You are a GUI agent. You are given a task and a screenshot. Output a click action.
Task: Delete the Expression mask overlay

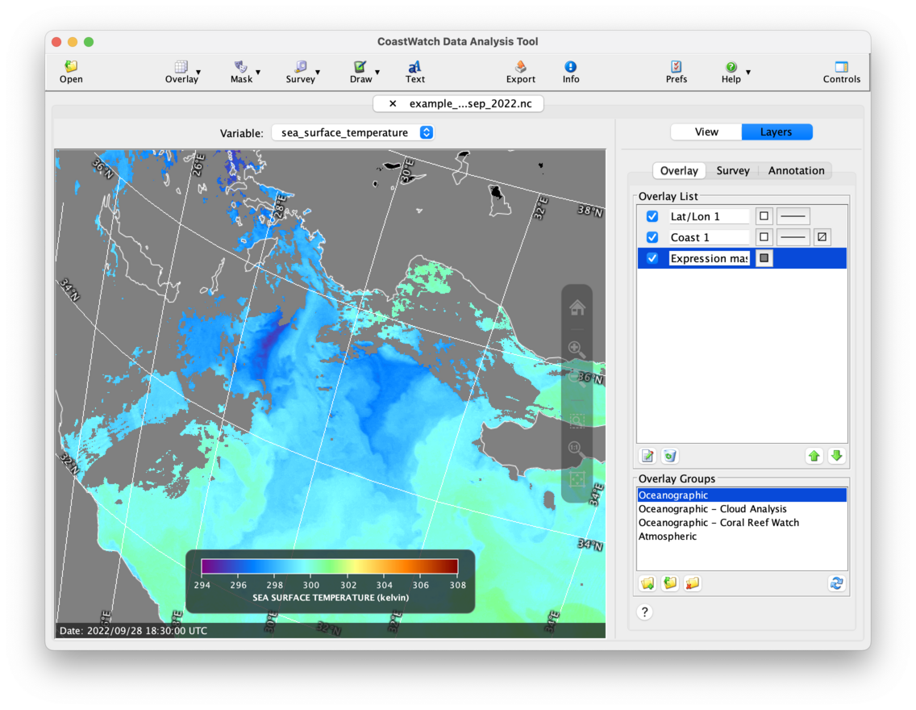click(670, 455)
